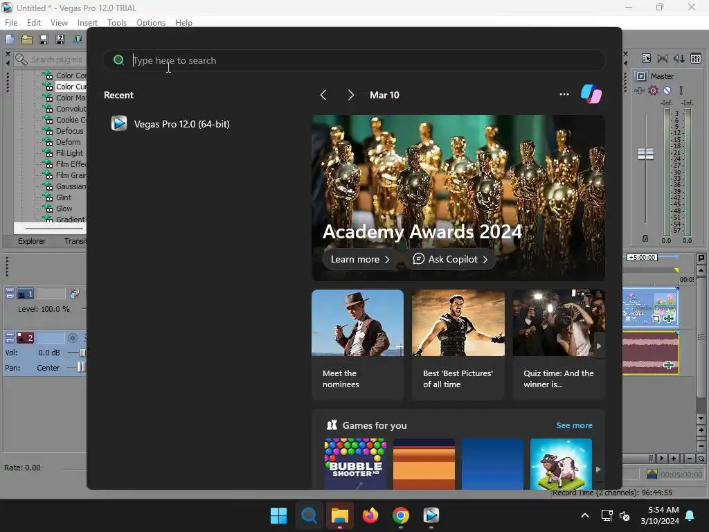The width and height of the screenshot is (709, 532).
Task: Open the Bubble Shooter HD game tile
Action: coord(355,464)
